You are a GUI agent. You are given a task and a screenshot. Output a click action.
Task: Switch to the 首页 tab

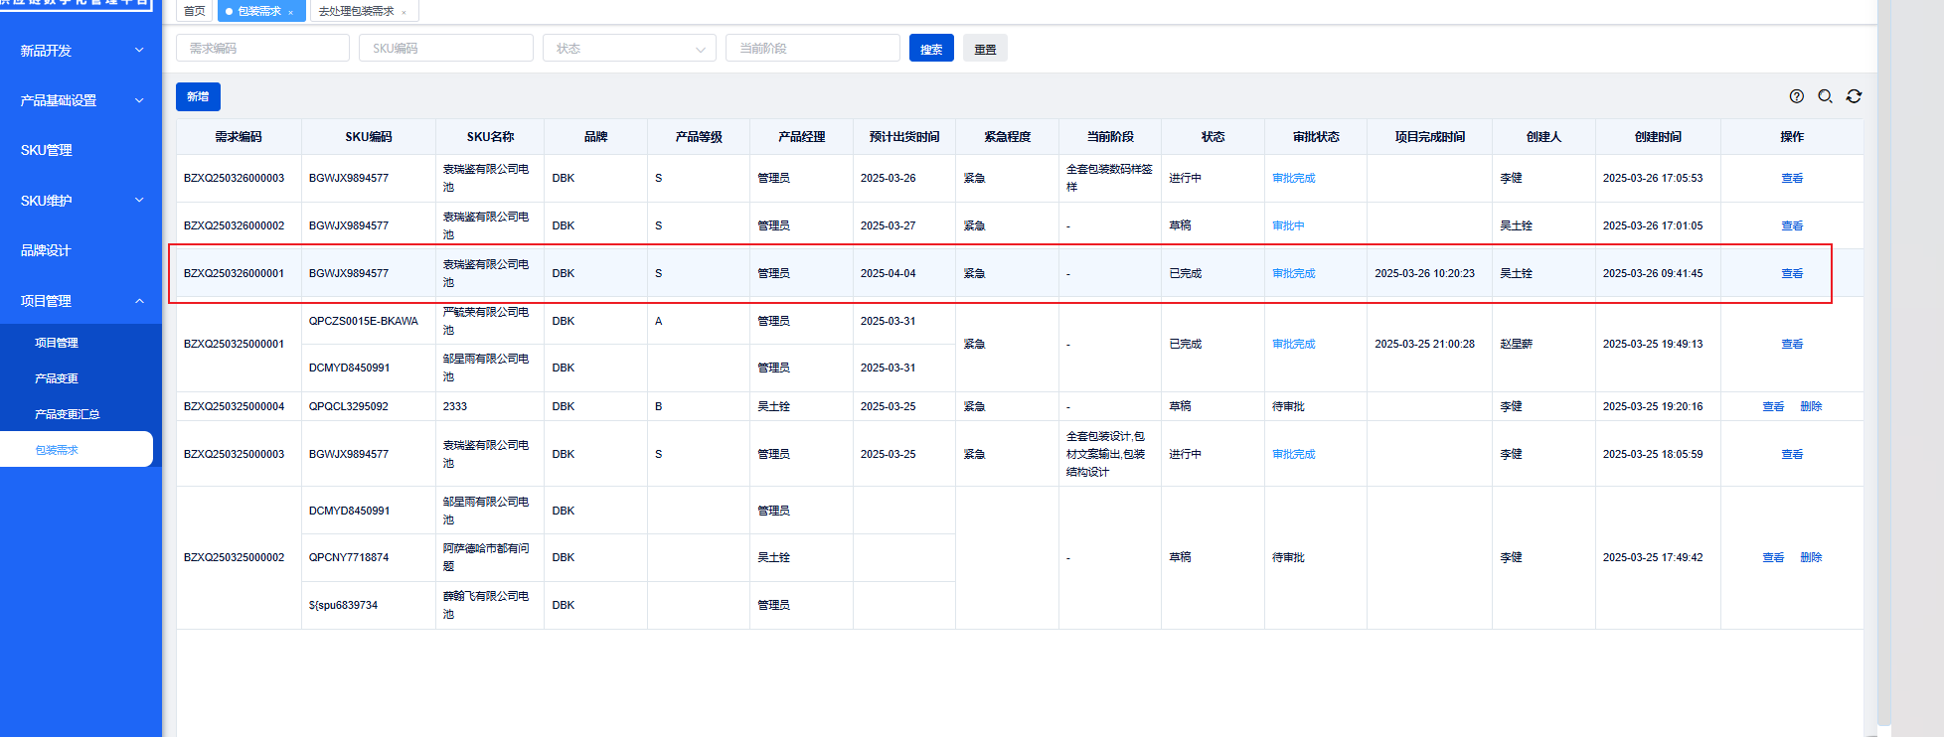point(195,11)
